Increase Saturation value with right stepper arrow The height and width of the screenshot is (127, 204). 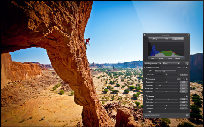coord(187,105)
